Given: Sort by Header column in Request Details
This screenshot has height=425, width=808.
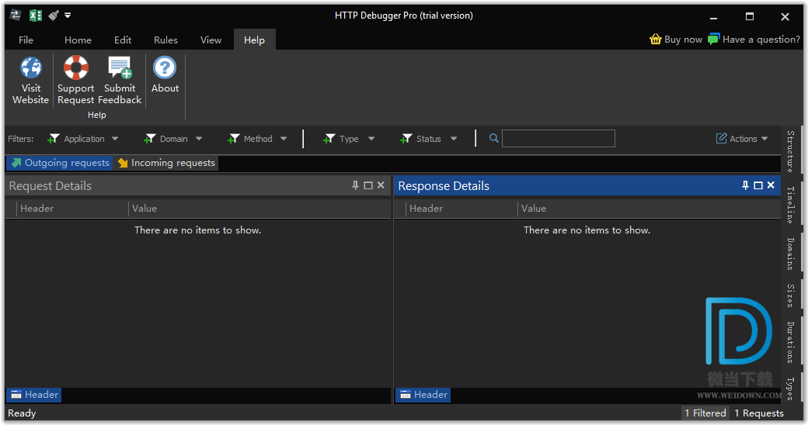Looking at the screenshot, I should tap(72, 209).
